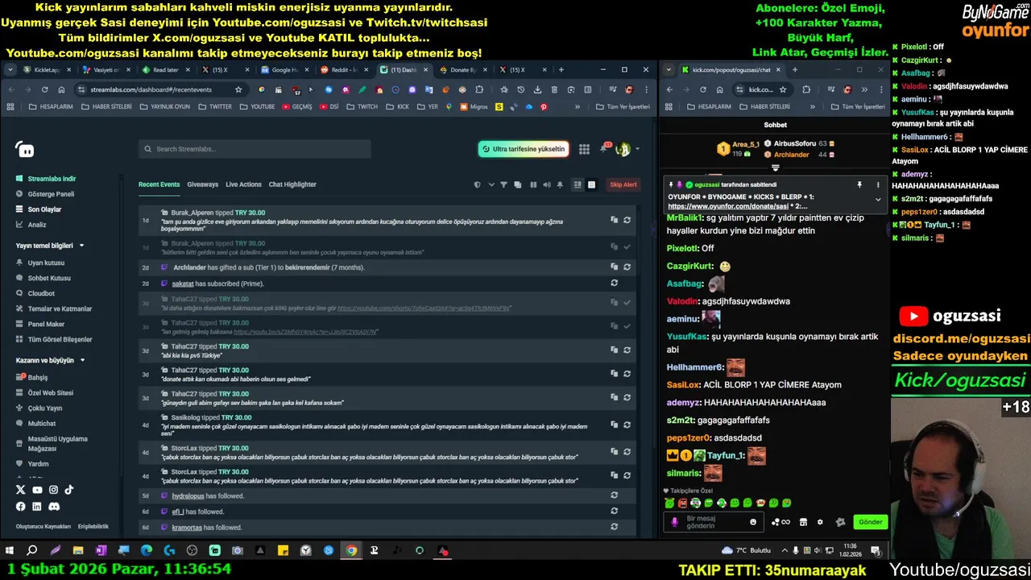This screenshot has height=580, width=1031.
Task: Open the TWITCH bookmarks folder
Action: [x=362, y=106]
